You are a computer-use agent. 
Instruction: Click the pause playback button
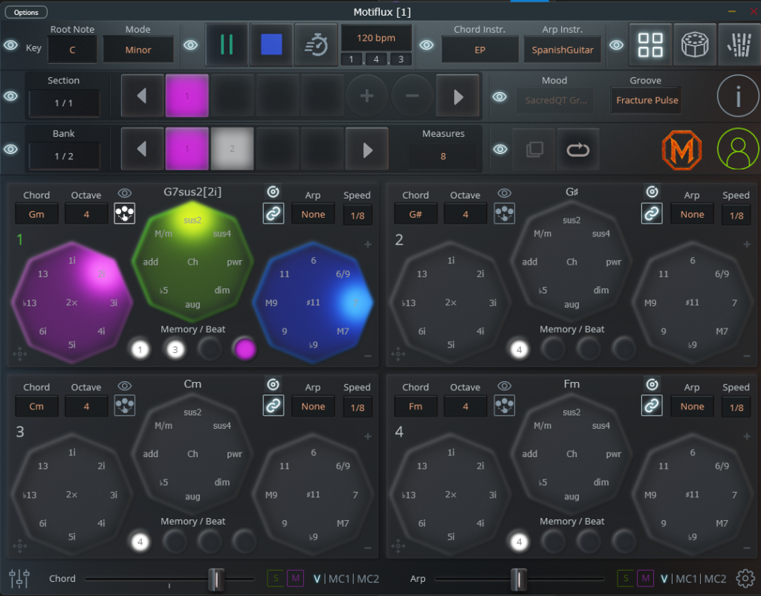click(x=226, y=45)
